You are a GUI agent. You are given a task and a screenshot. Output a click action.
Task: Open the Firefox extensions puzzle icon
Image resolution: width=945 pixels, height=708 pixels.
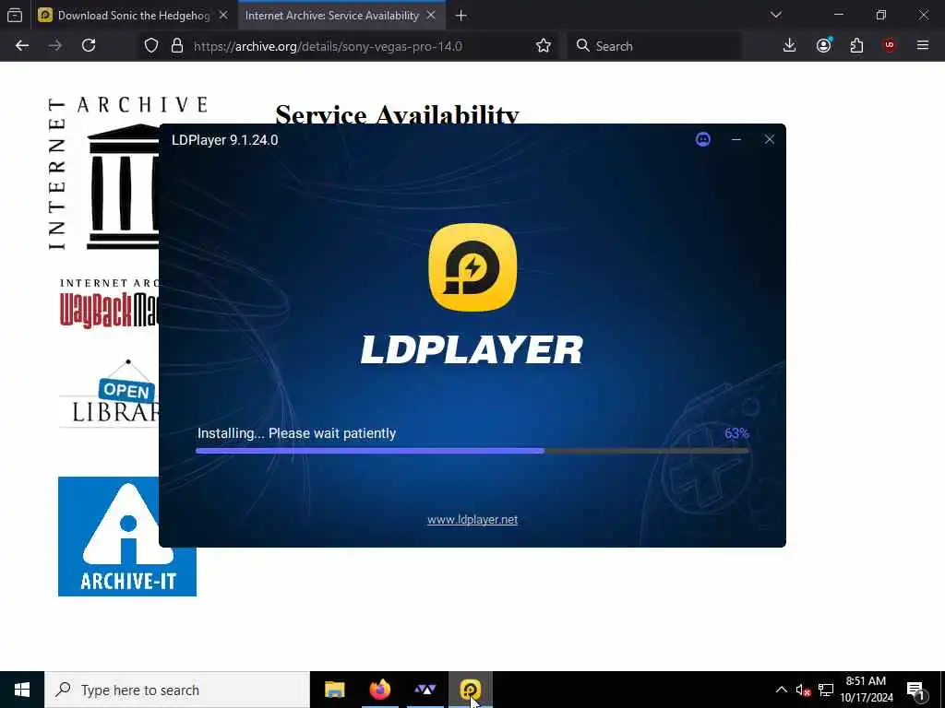(856, 46)
